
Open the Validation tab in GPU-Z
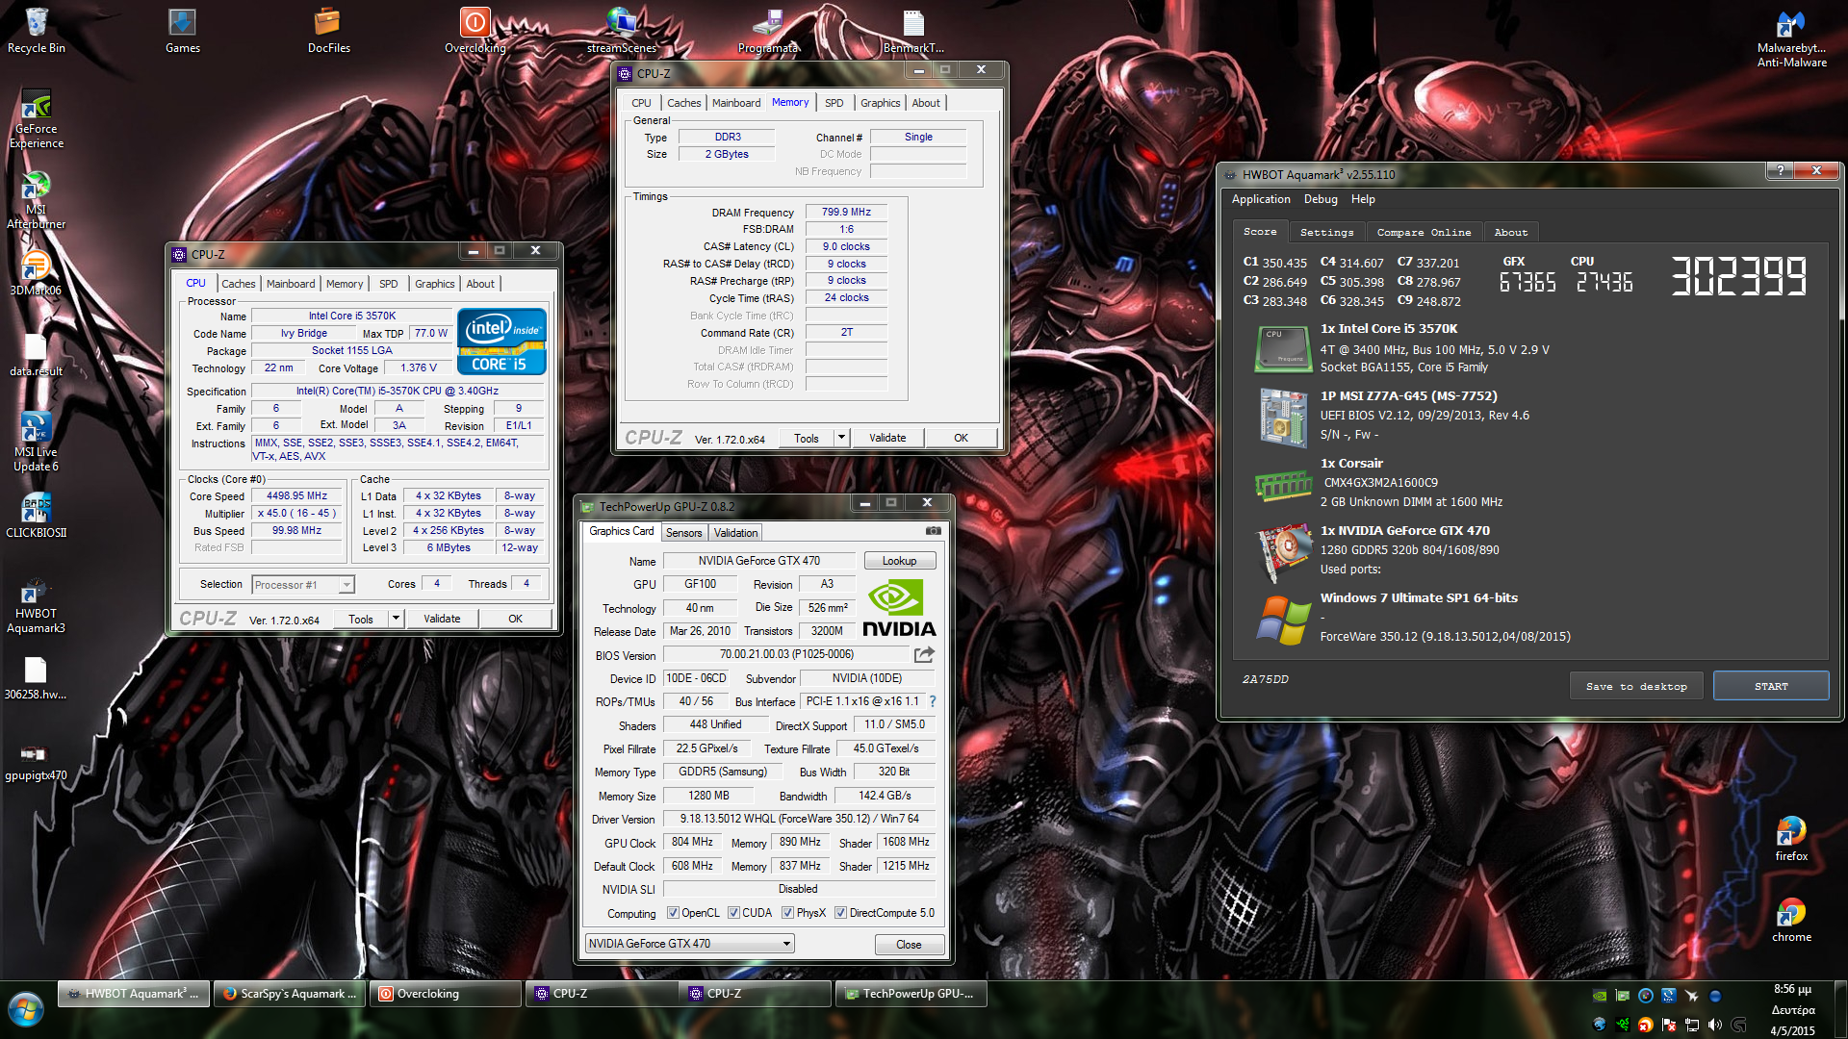pos(735,533)
